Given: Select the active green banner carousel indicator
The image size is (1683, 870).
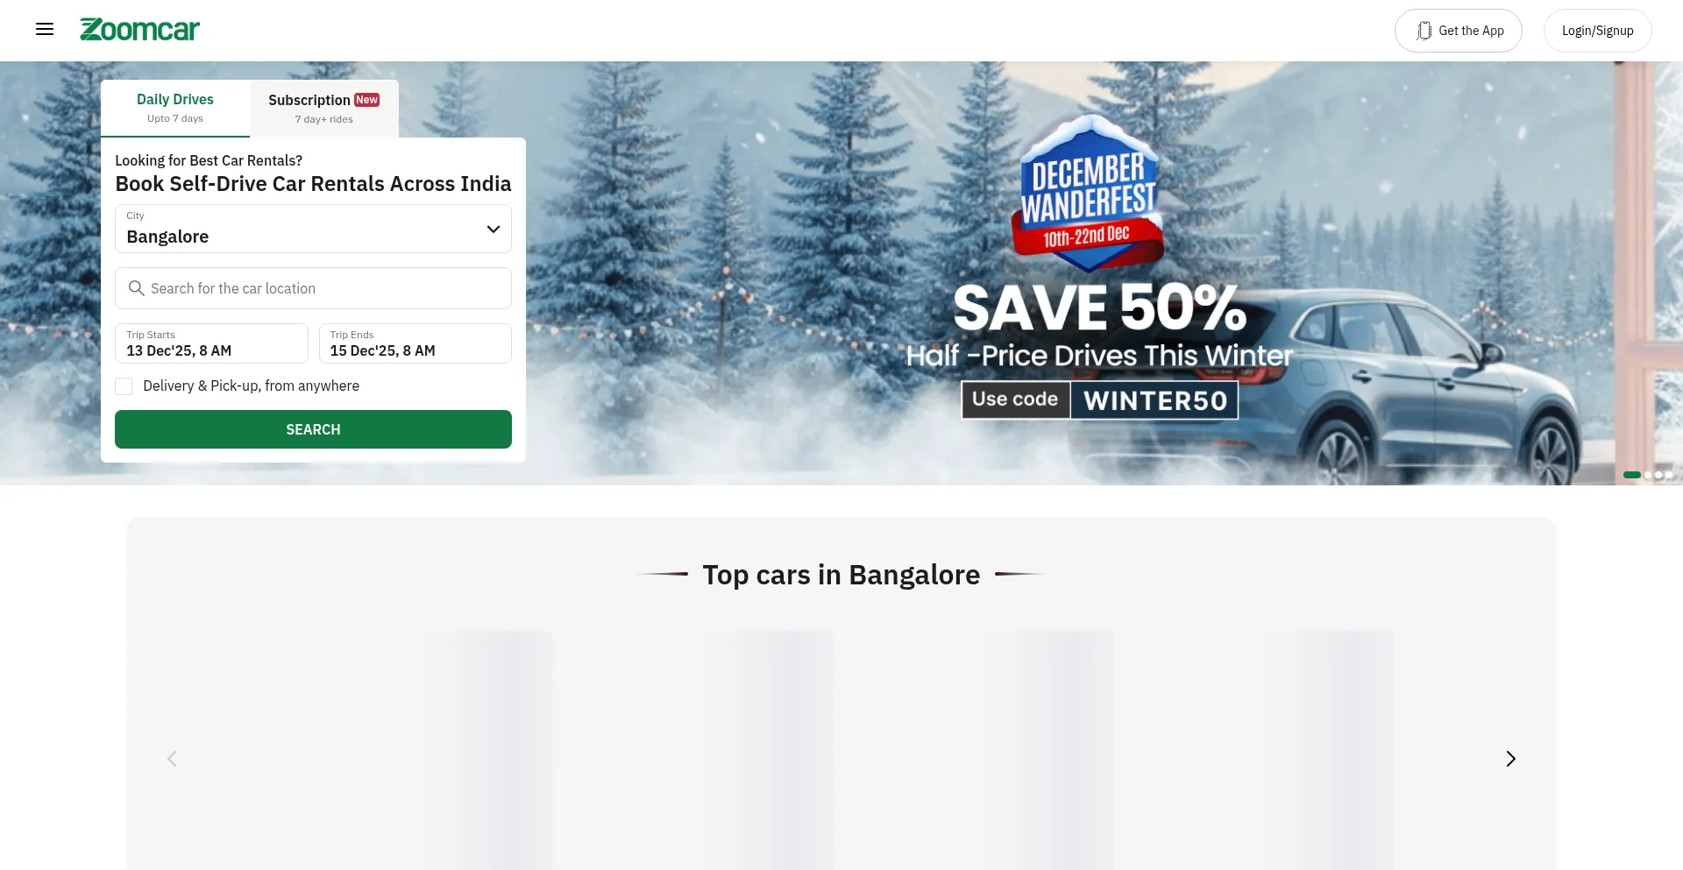Looking at the screenshot, I should 1632,475.
